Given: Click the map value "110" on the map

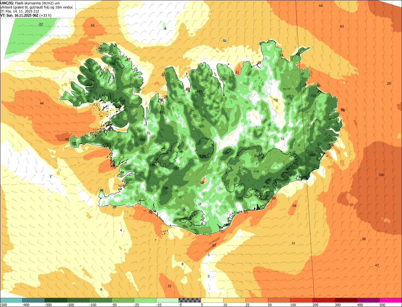Looking at the screenshot, I should coord(162,112).
